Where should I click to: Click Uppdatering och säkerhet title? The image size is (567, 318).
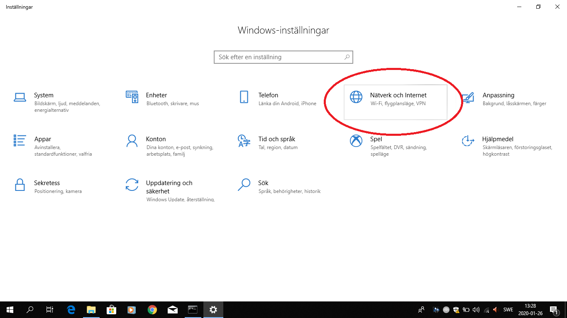[x=169, y=187]
